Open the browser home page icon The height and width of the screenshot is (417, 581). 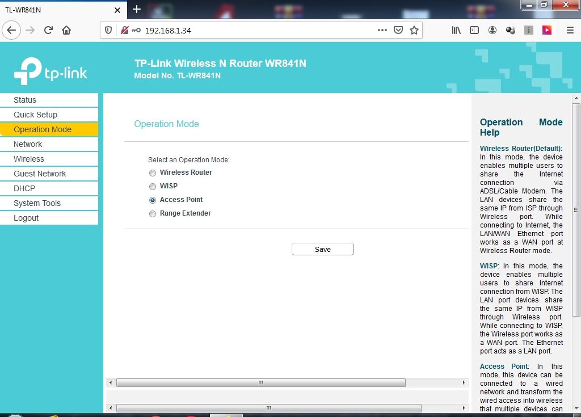[66, 30]
